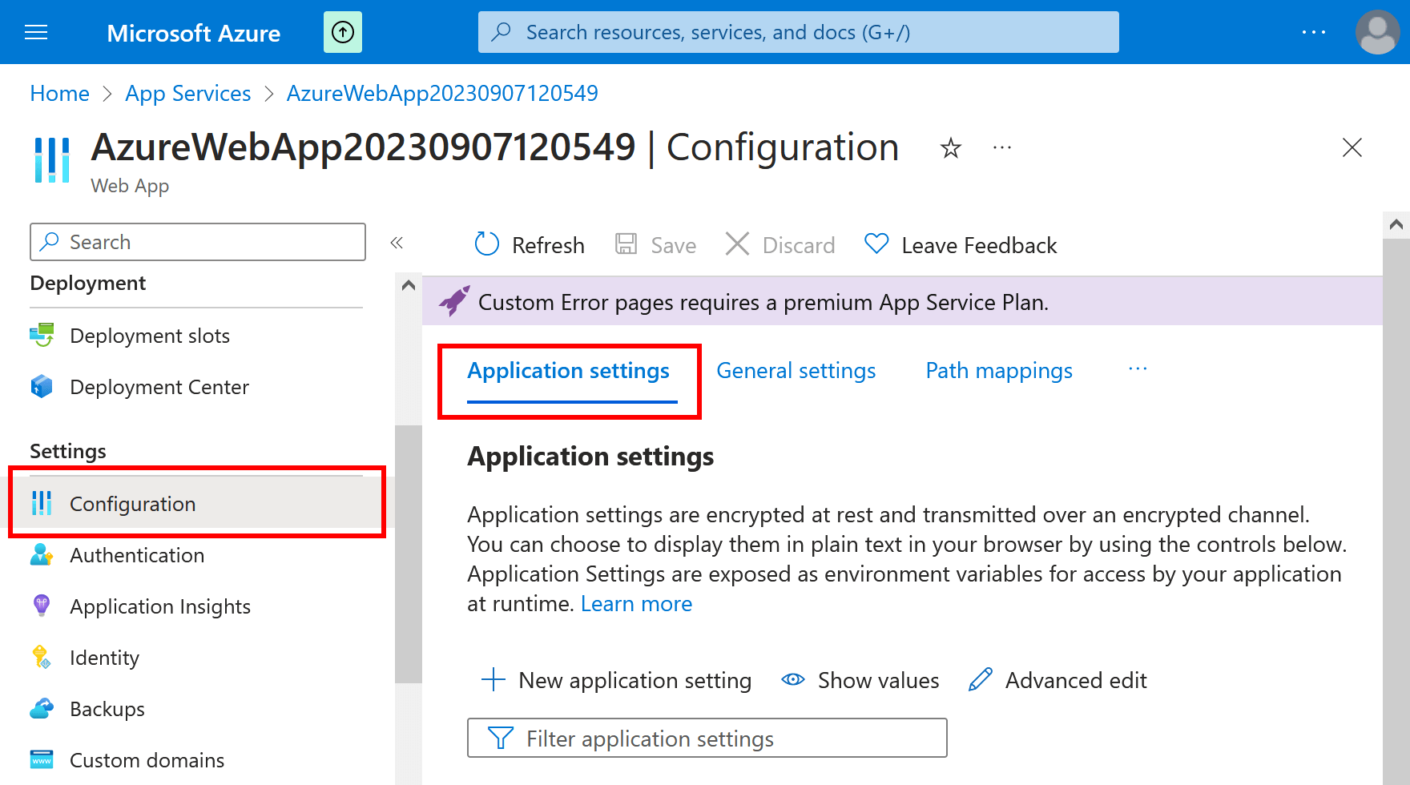Viewport: 1410px width, 785px height.
Task: Click the Deployment slots icon
Action: (42, 336)
